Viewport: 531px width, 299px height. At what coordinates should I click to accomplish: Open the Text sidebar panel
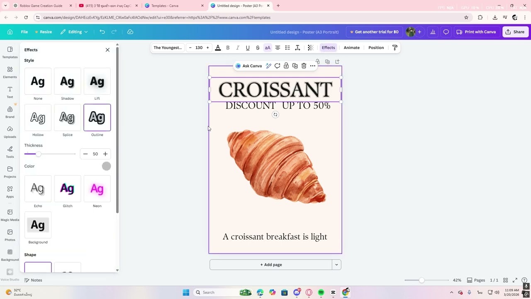(10, 92)
